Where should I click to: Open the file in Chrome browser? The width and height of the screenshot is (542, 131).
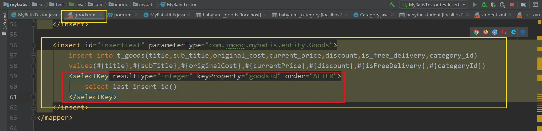click(476, 32)
